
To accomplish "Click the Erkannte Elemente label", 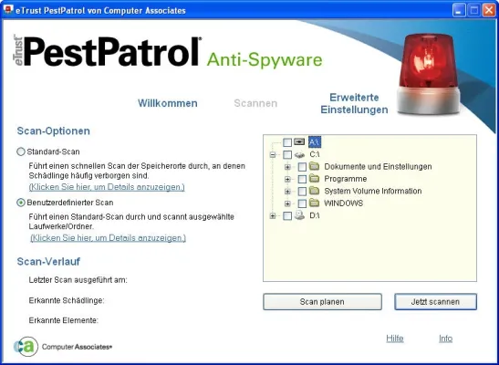I will pos(63,320).
